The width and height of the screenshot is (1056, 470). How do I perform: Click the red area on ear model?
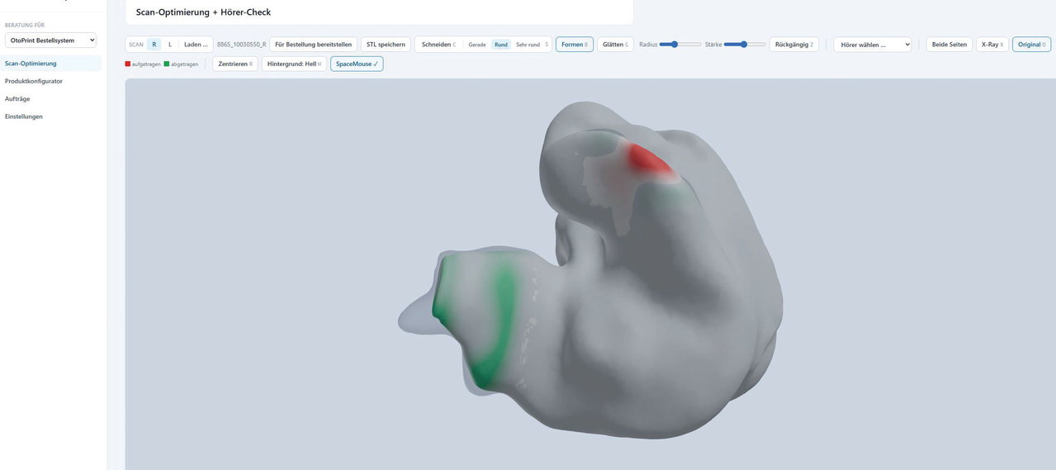[650, 159]
